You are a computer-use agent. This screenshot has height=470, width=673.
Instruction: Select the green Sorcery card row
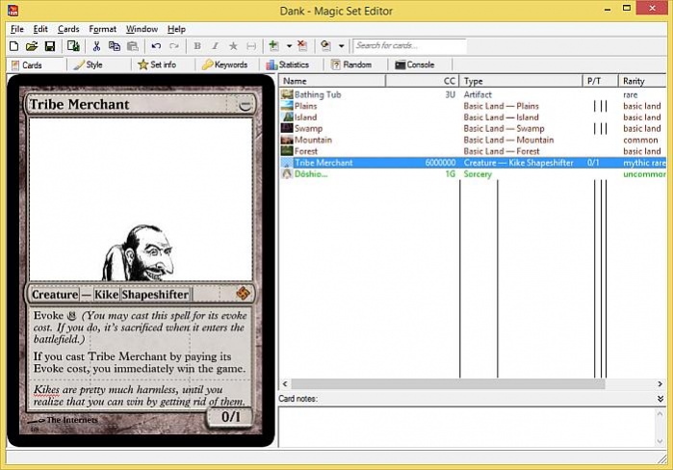click(473, 173)
